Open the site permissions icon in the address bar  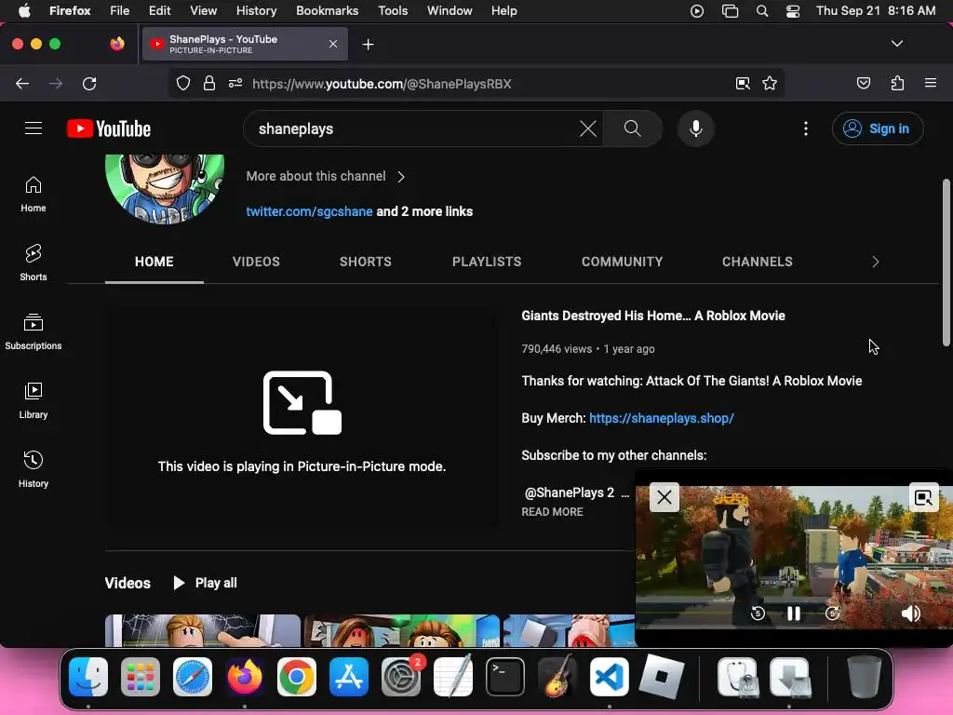click(235, 83)
